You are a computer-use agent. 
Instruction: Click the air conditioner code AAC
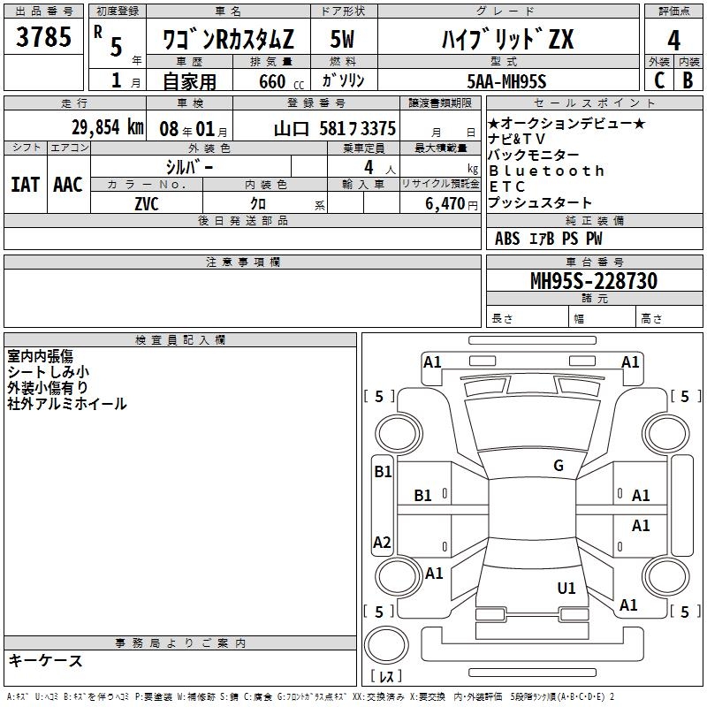(68, 185)
